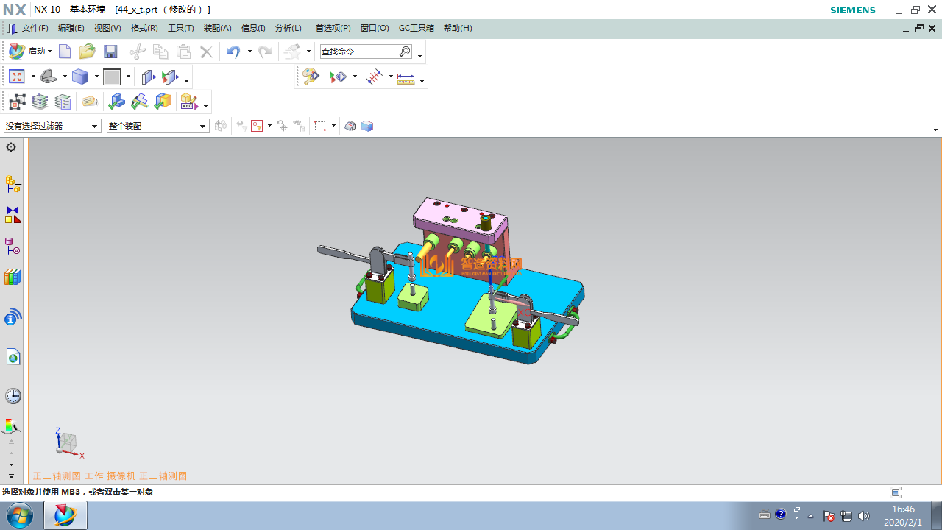Toggle rectangle selection mode icon
Viewport: 942px width, 530px height.
tap(320, 126)
